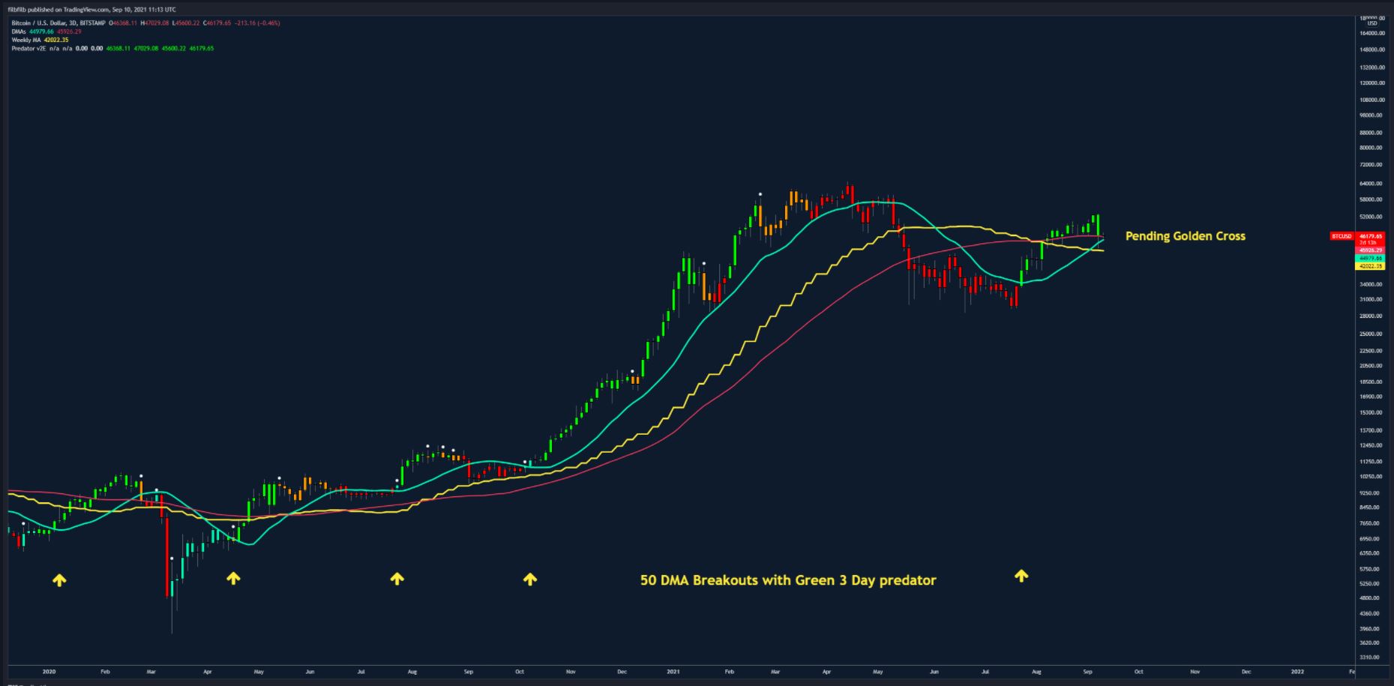Click the red BTCUSD price label

point(1342,236)
